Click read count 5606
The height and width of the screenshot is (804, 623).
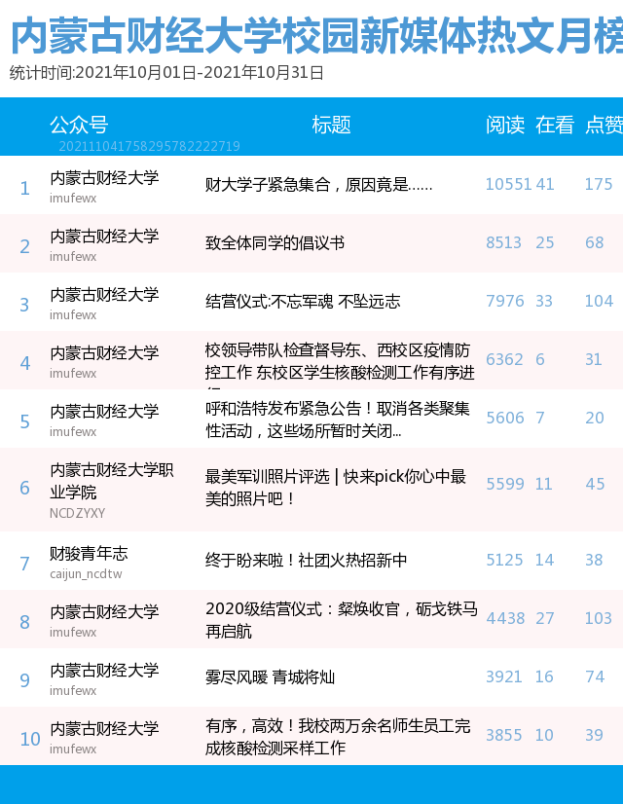(x=505, y=418)
